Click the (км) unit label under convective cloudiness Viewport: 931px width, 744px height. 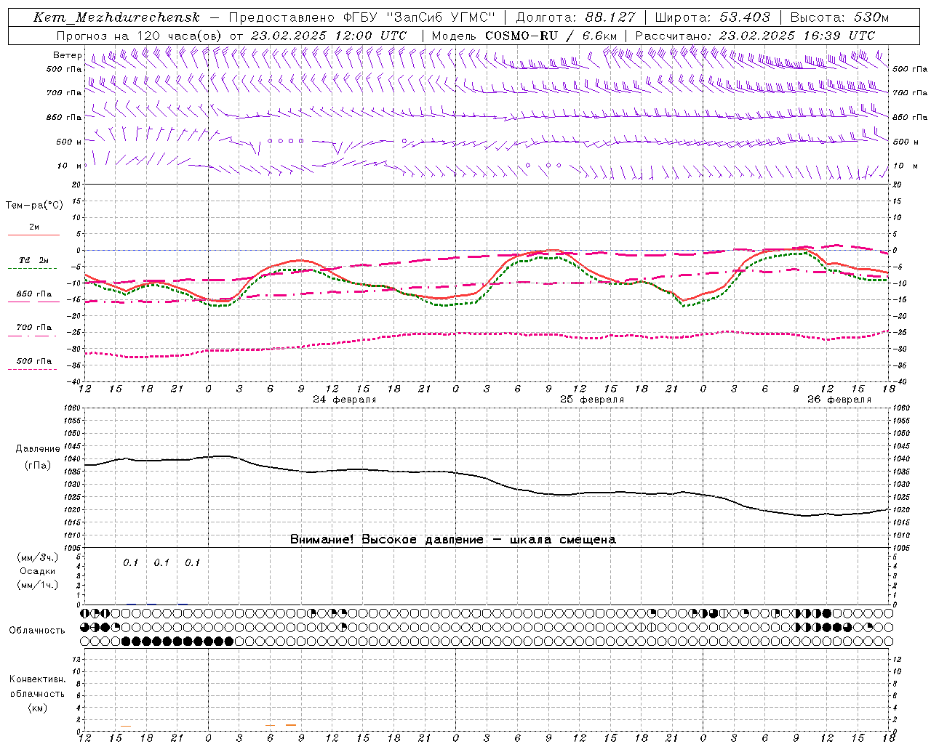point(37,708)
